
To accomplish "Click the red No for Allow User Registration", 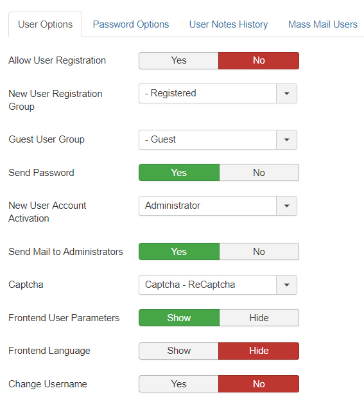I will click(x=259, y=60).
